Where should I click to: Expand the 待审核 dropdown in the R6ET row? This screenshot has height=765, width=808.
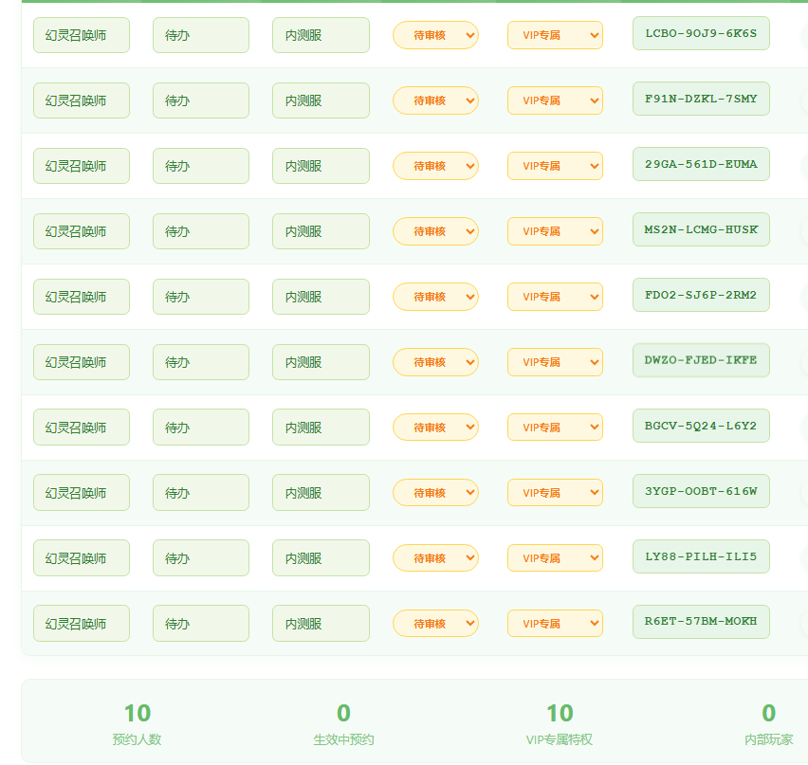435,624
